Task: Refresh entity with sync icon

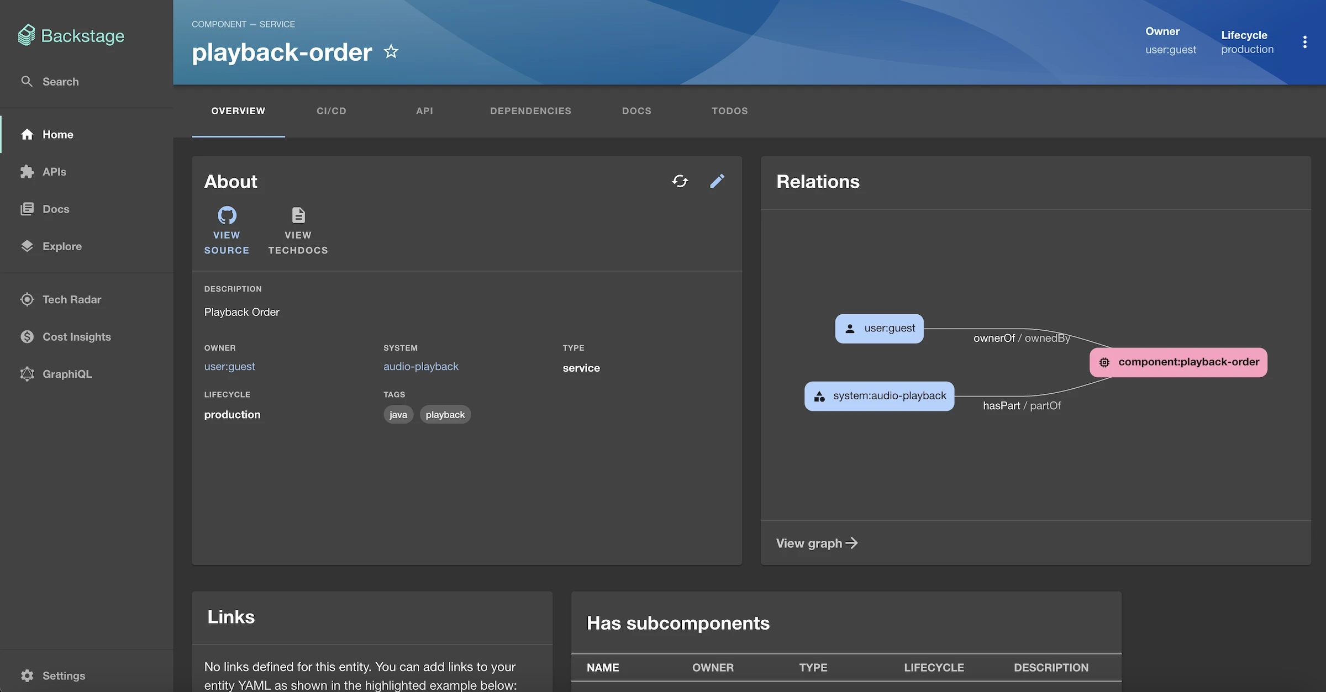Action: coord(680,181)
